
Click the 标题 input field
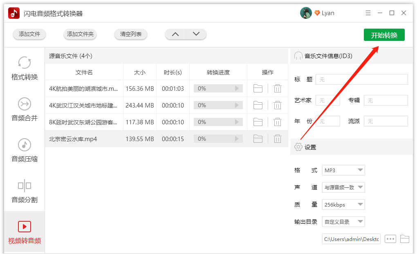tap(362, 79)
